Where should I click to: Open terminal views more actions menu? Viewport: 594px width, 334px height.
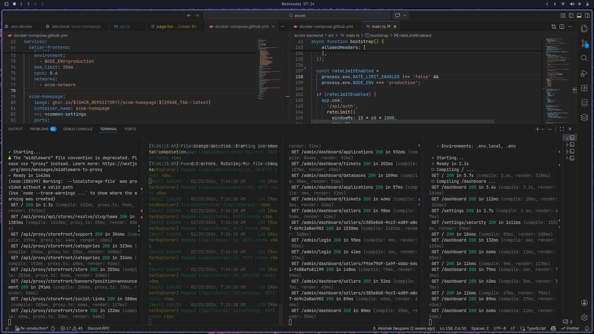550,129
